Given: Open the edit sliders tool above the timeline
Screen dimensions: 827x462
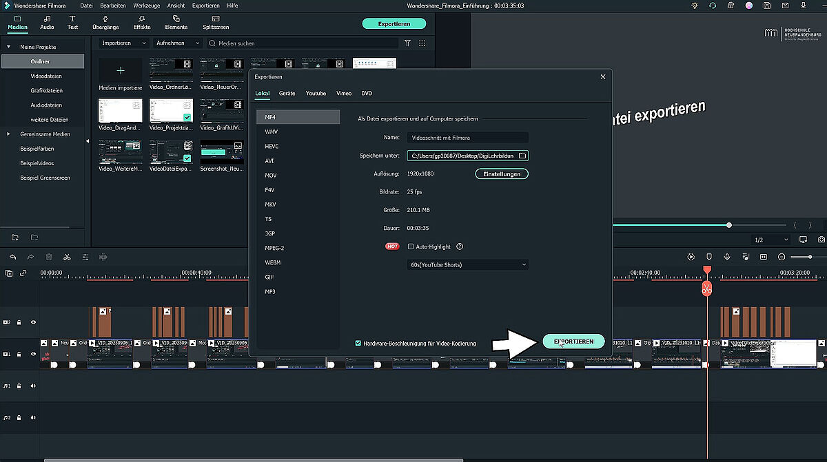Looking at the screenshot, I should (85, 257).
